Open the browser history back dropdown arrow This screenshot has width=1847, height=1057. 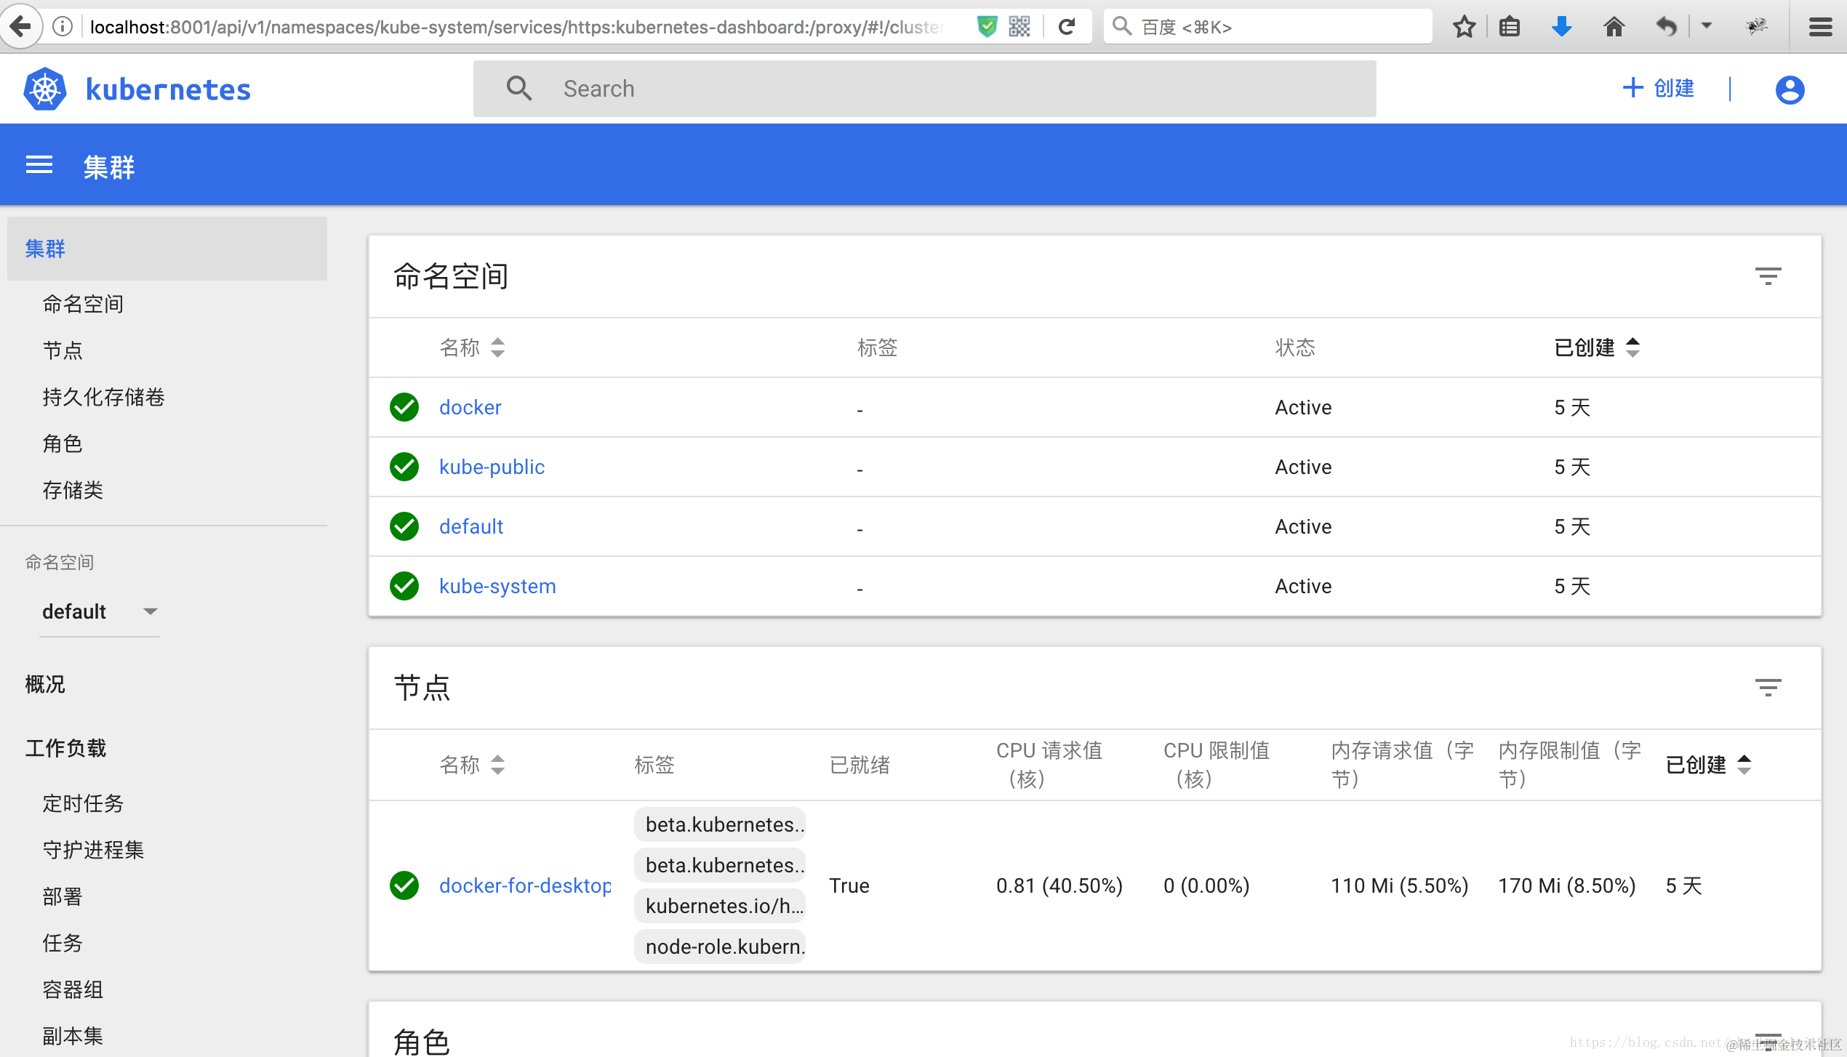coord(1707,27)
